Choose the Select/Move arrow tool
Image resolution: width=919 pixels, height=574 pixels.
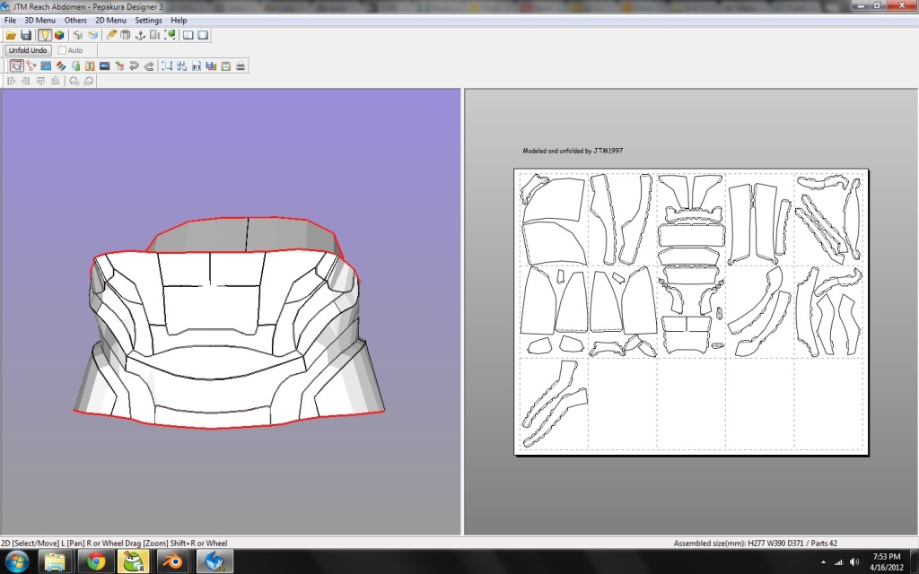point(16,65)
